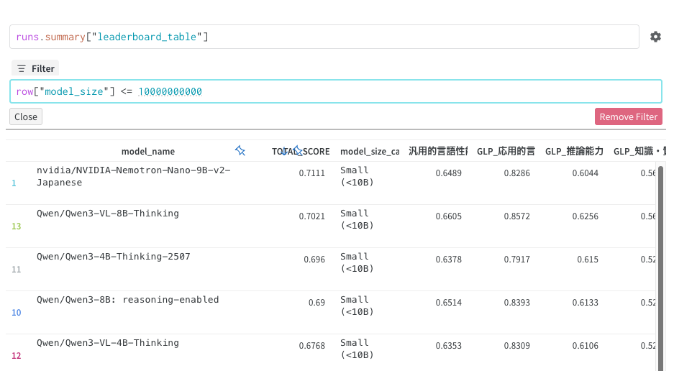The width and height of the screenshot is (674, 371).
Task: Click value 0.6489 in Nemotron row
Action: point(448,173)
